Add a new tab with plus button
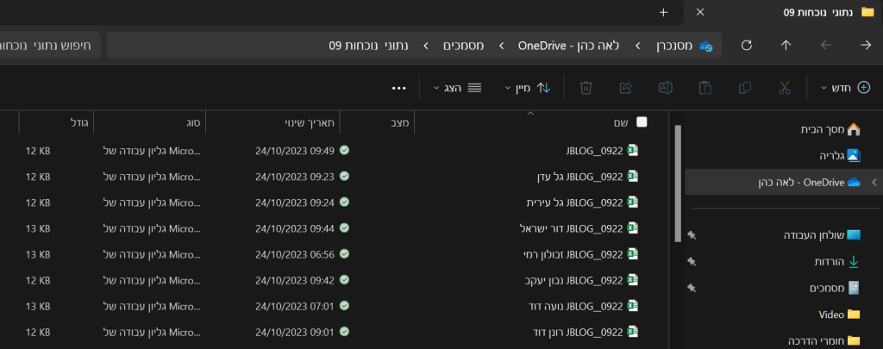883x349 pixels. click(x=663, y=12)
